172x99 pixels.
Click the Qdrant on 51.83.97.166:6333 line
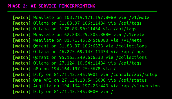80,46
